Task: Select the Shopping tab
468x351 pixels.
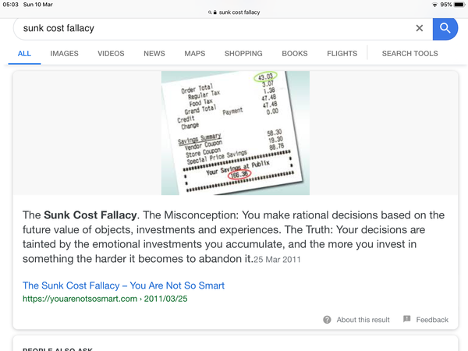Action: click(x=243, y=53)
